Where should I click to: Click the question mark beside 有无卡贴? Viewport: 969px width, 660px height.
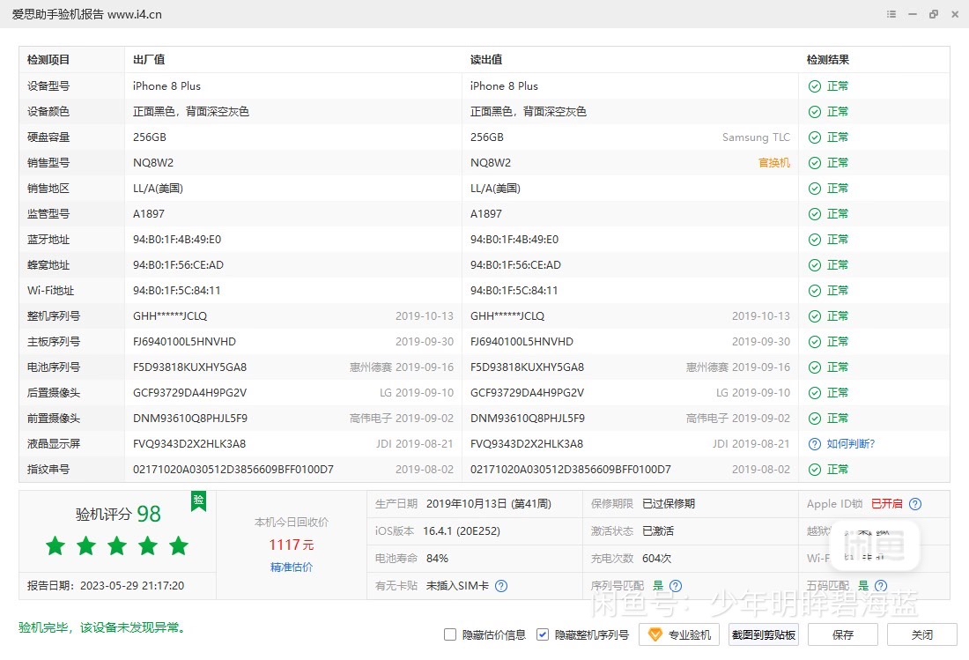pyautogui.click(x=499, y=585)
